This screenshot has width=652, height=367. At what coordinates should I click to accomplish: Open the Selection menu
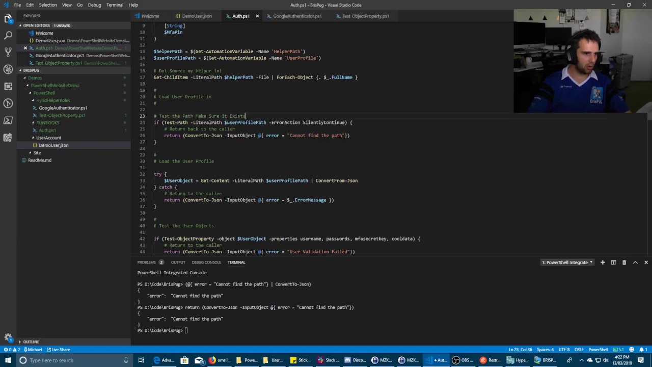48,5
